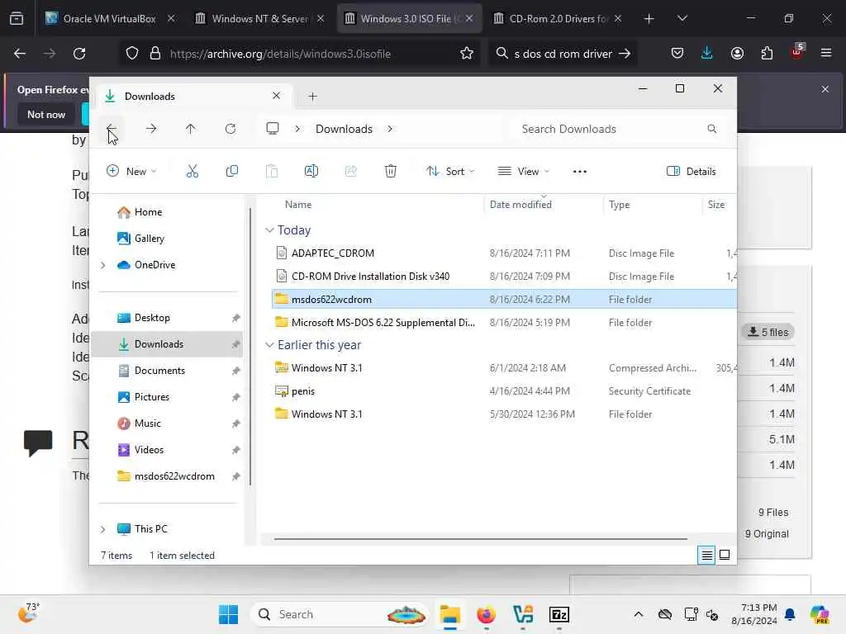Image resolution: width=846 pixels, height=634 pixels.
Task: Open the View dropdown menu
Action: click(523, 172)
